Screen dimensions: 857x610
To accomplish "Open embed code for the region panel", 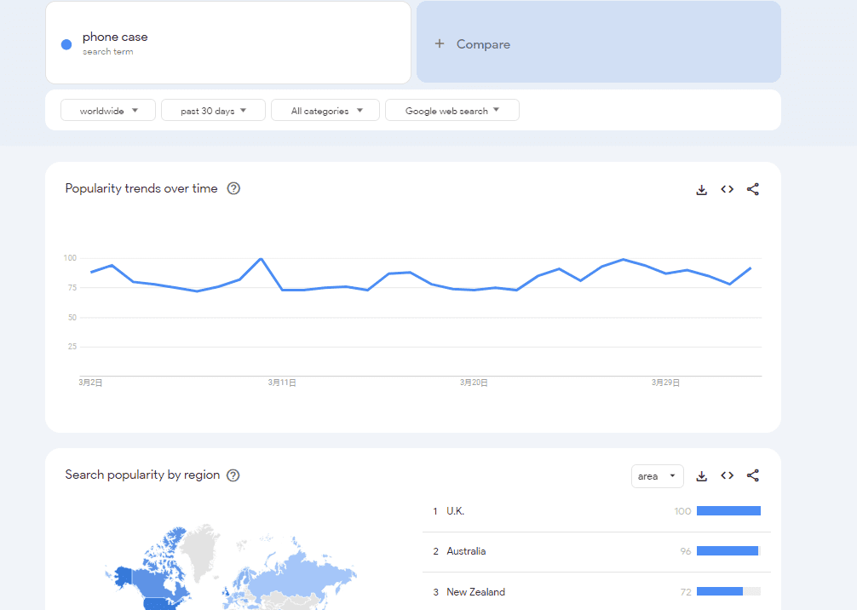I will 727,475.
